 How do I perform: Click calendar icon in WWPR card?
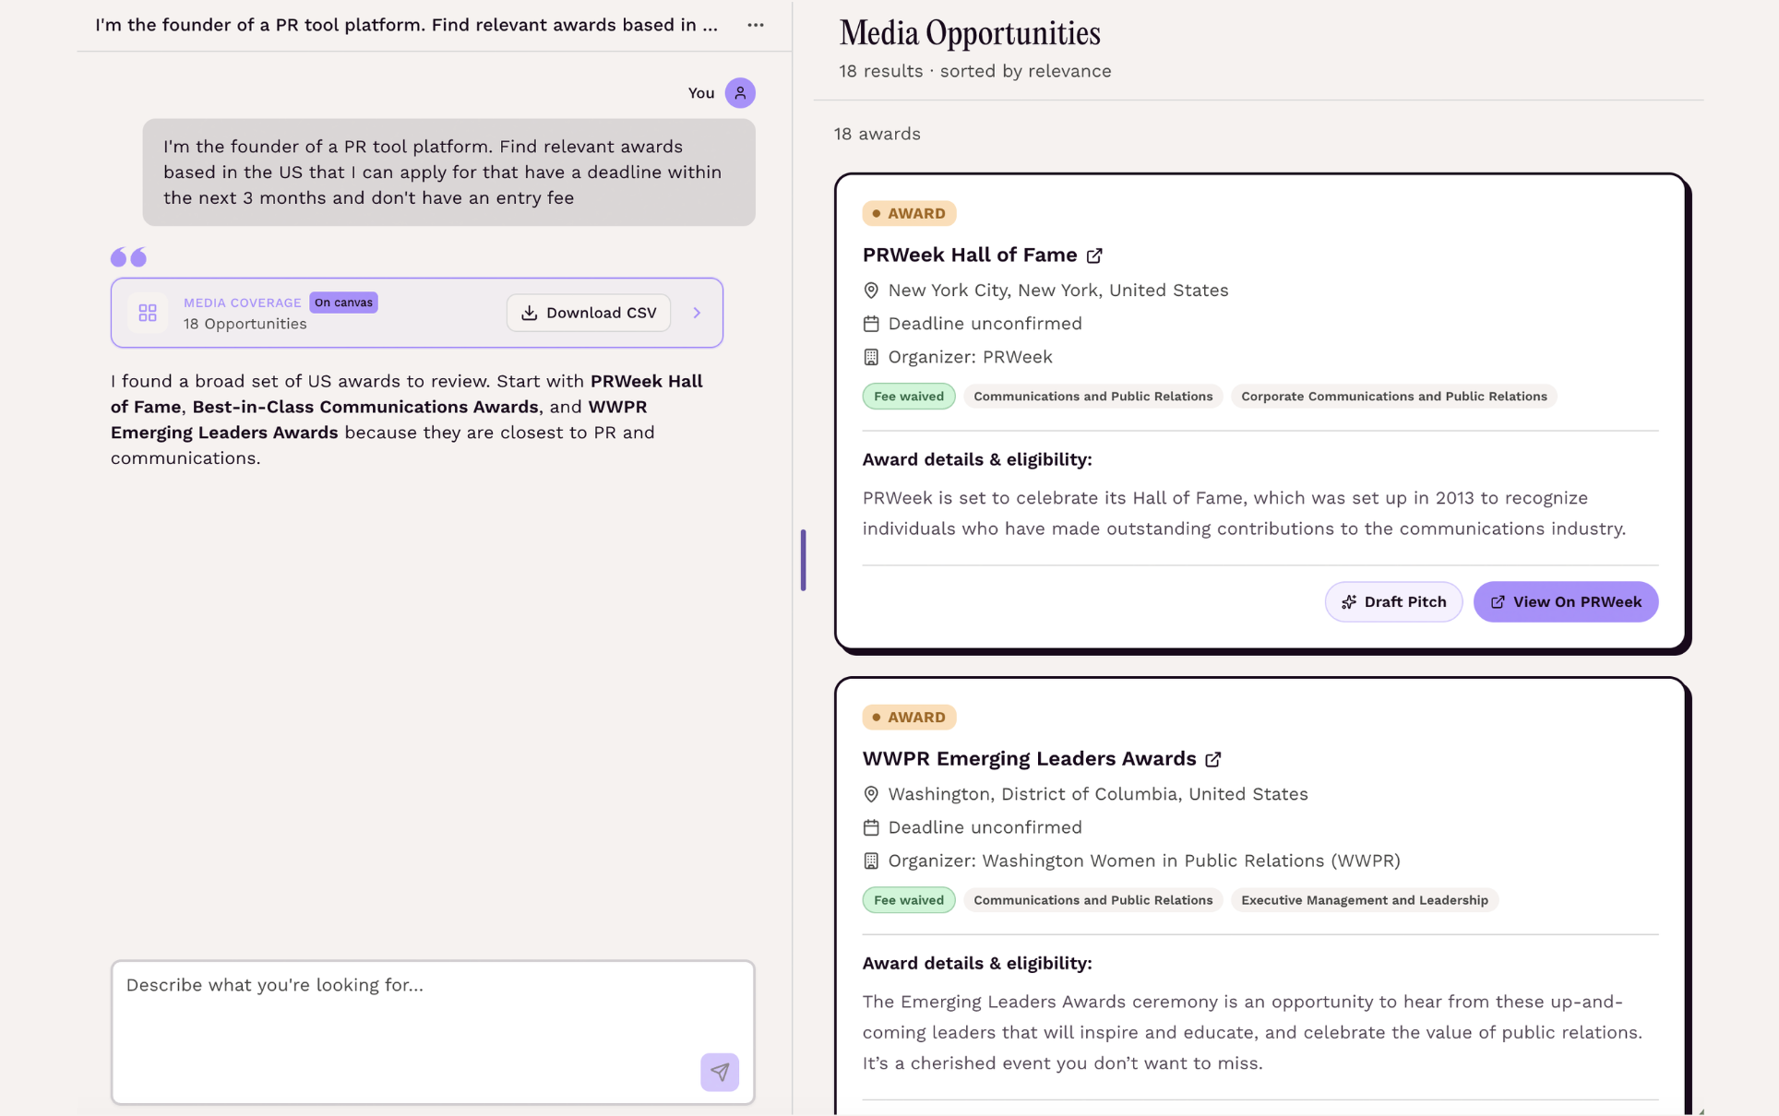870,827
